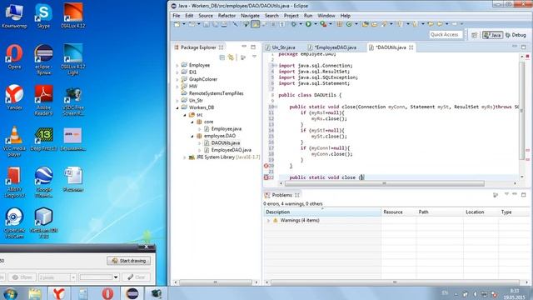Screen dimensions: 533x300
Task: Click the Windows Start orb
Action: tap(10, 293)
